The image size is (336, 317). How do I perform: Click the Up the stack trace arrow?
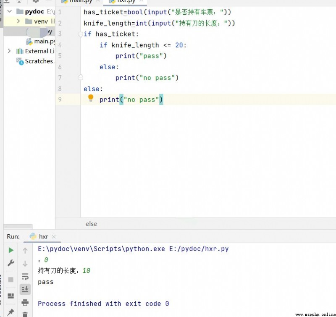click(25, 251)
